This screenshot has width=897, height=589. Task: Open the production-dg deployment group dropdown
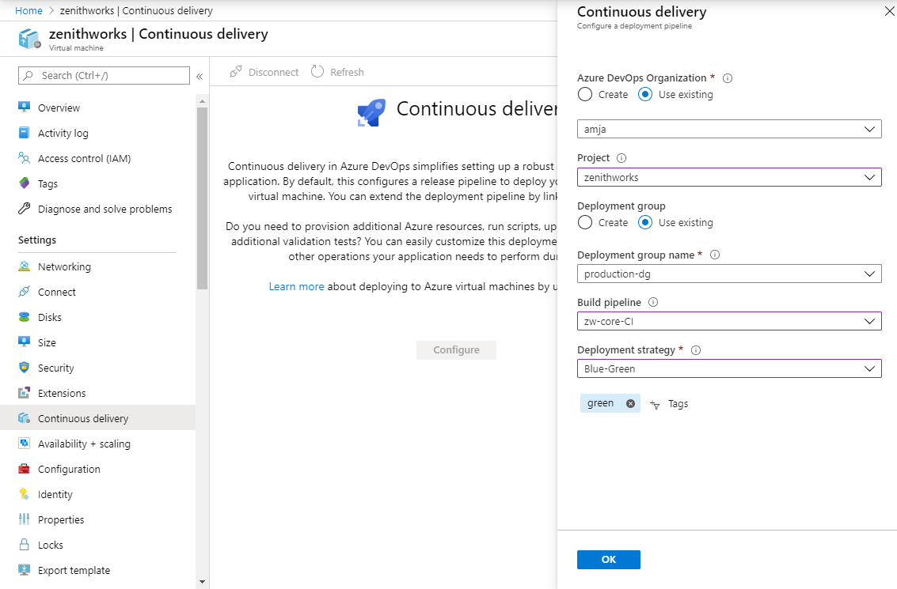[728, 274]
